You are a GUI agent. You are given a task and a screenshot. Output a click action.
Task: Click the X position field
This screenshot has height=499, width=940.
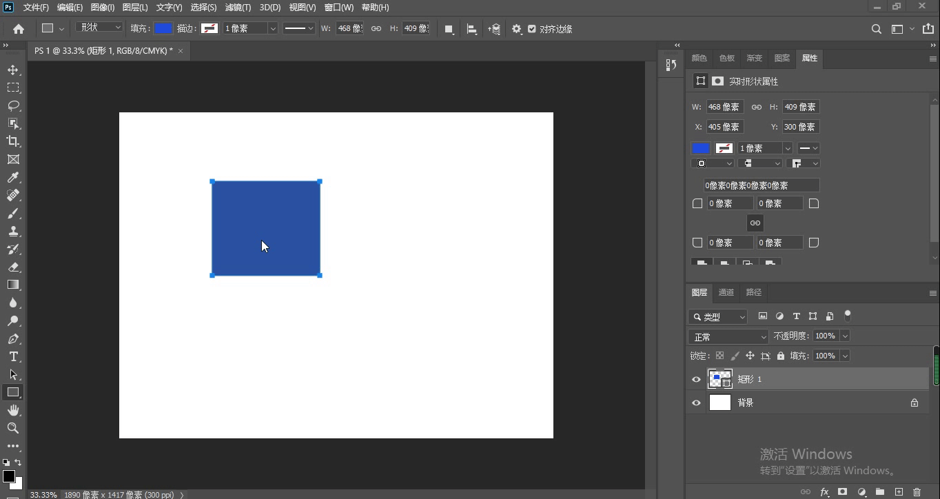[x=724, y=127]
